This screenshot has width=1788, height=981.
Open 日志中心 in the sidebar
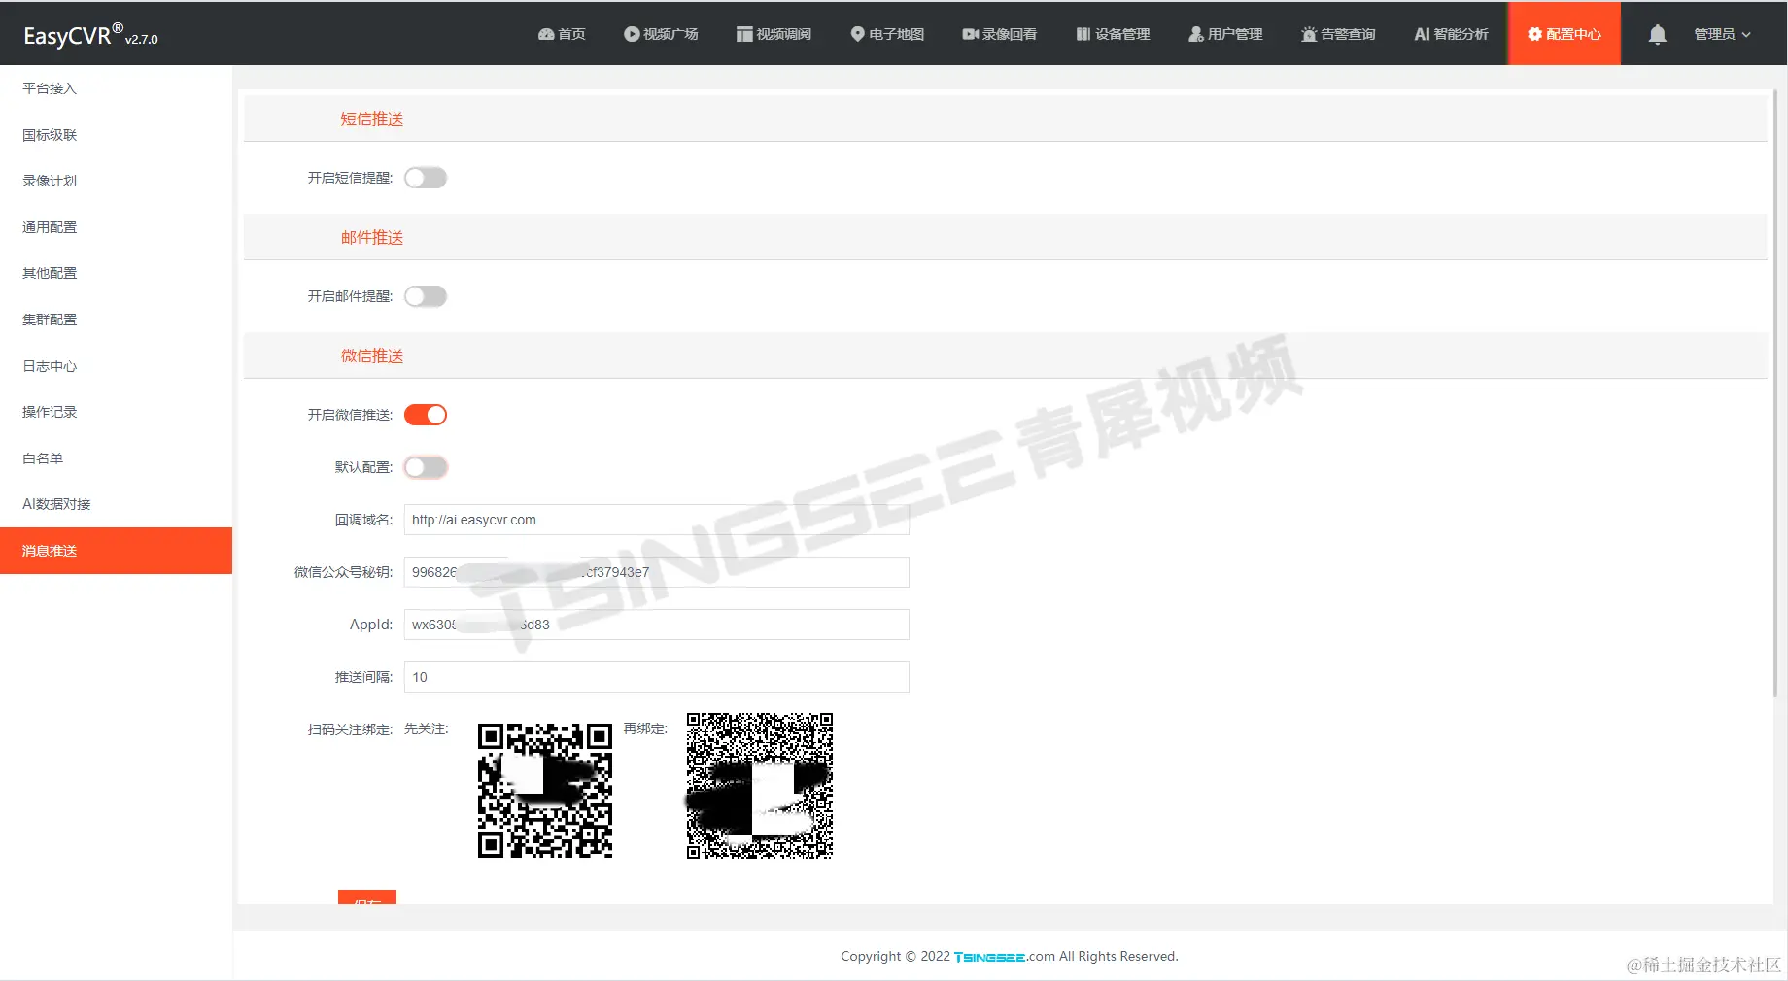coord(116,366)
